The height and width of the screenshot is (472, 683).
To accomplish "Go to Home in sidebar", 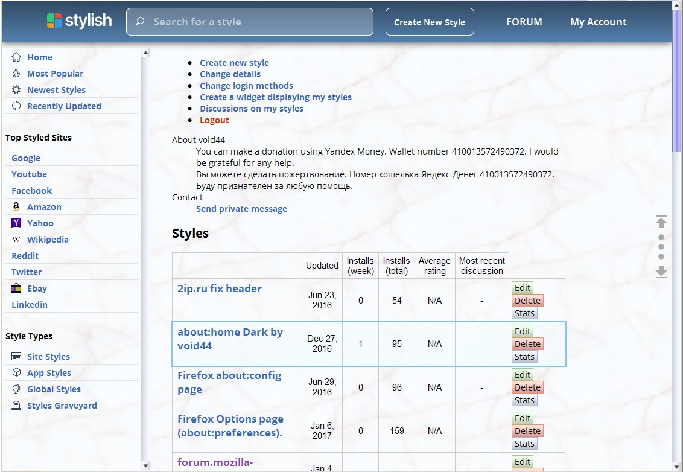I will pos(40,57).
